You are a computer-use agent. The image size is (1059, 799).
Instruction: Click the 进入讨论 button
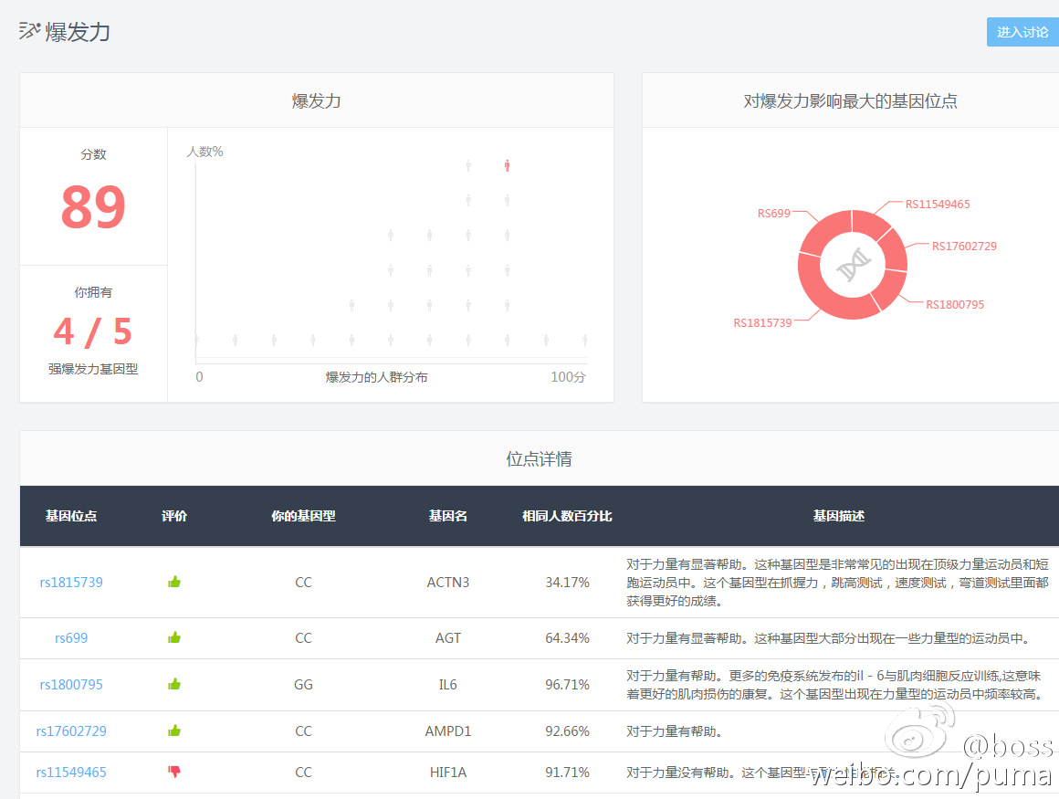pyautogui.click(x=1022, y=32)
